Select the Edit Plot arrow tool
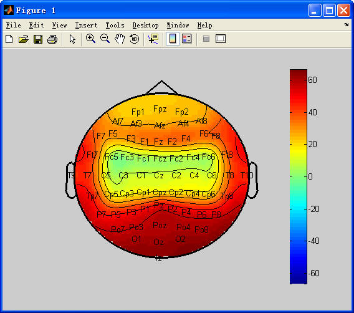The width and height of the screenshot is (354, 313). [x=72, y=39]
